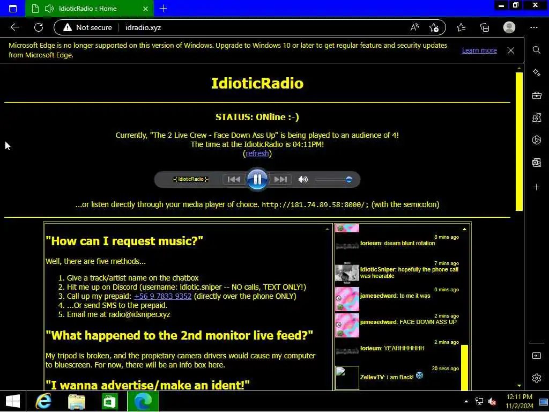Open the system tray network icon
This screenshot has width=549, height=412.
pyautogui.click(x=479, y=401)
